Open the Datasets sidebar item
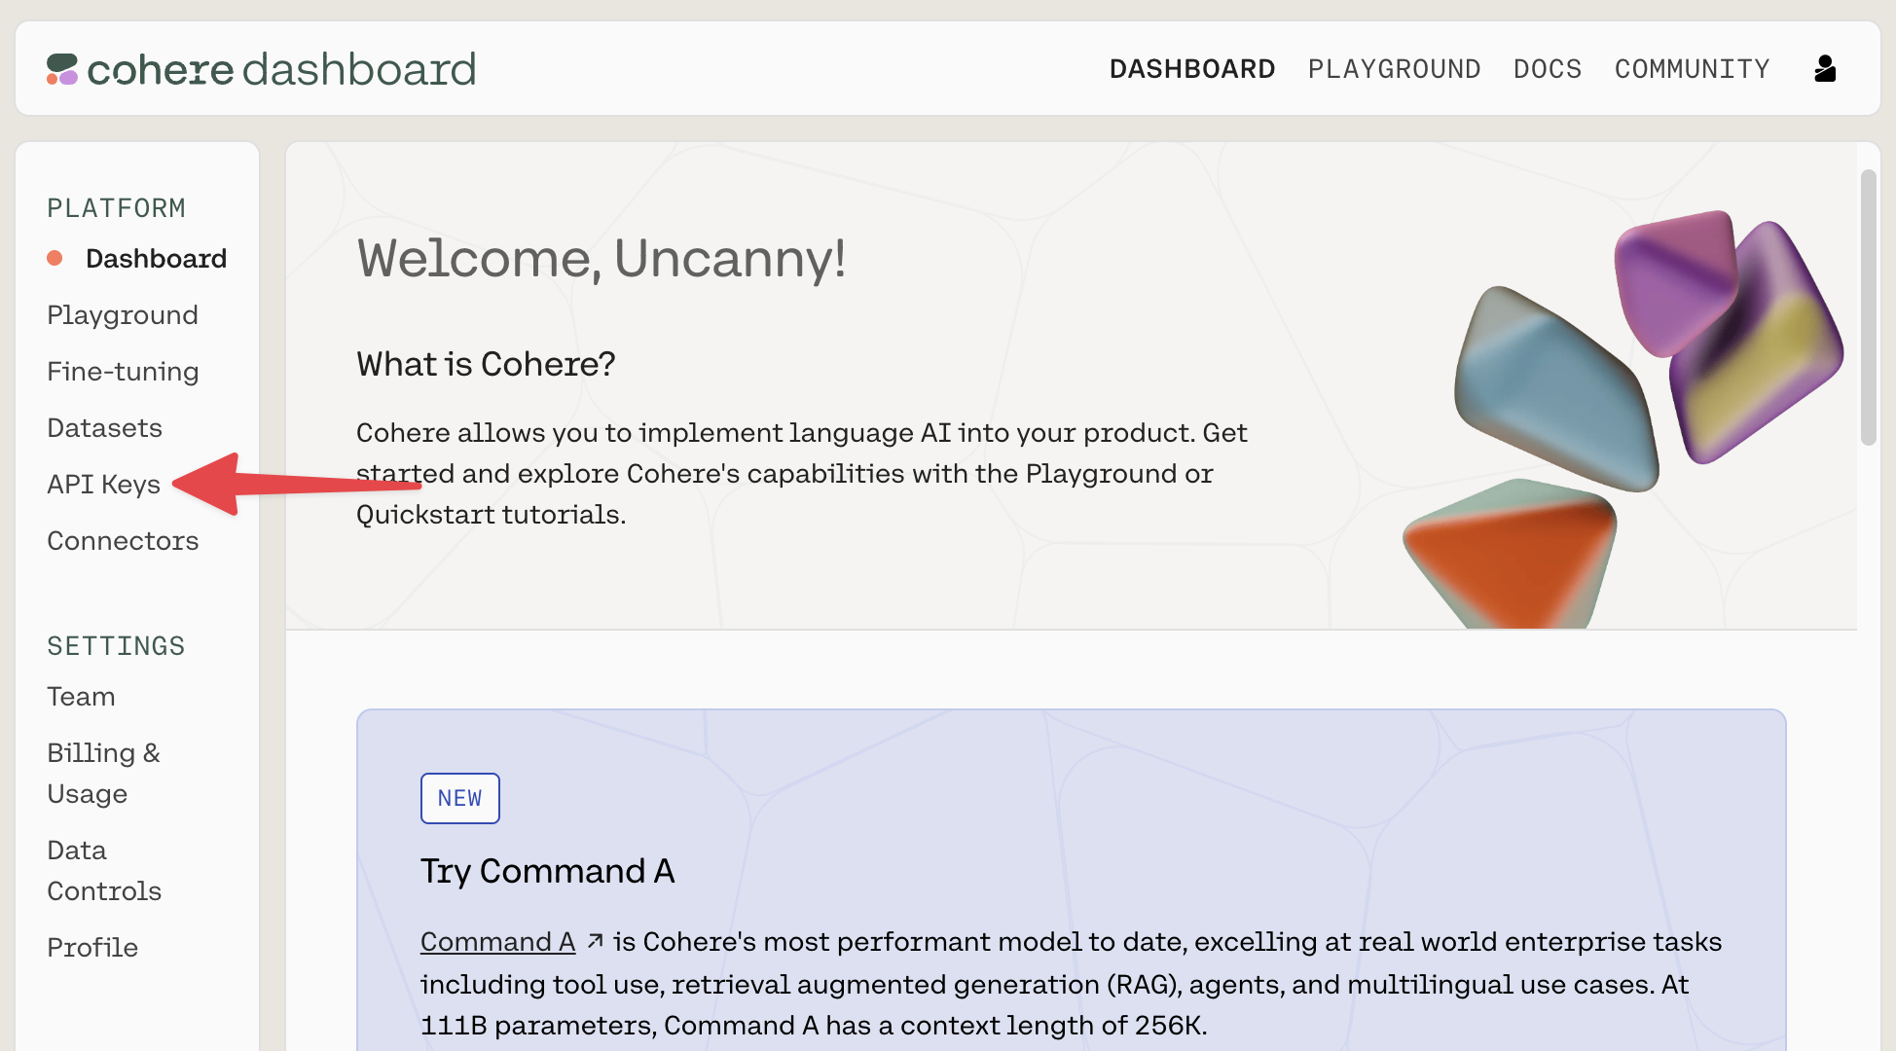The height and width of the screenshot is (1051, 1896). (104, 427)
